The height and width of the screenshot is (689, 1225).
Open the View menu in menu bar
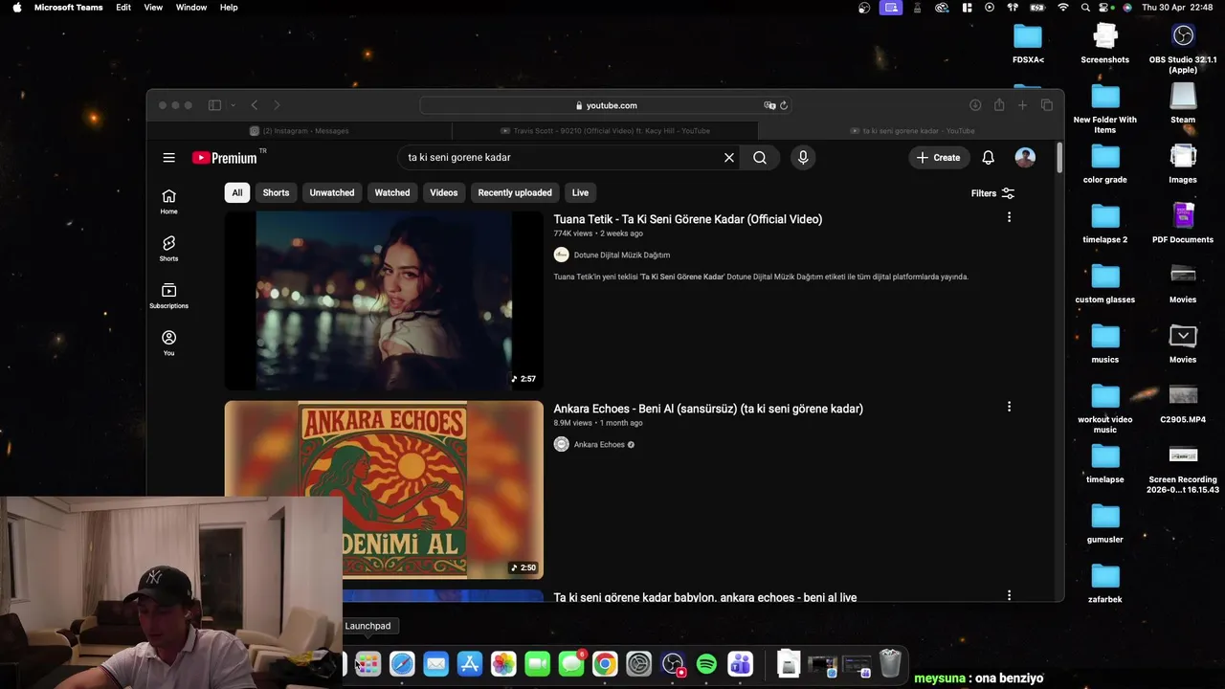153,7
